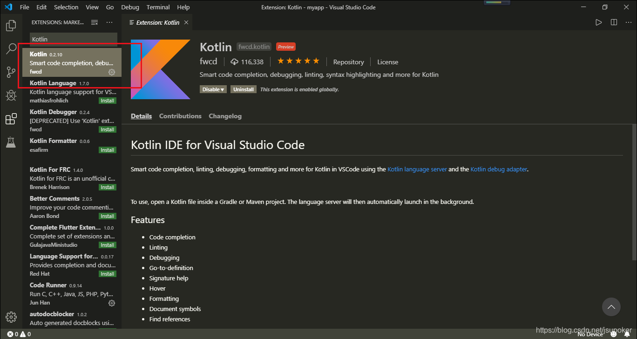
Task: Click the Kotlin search box in Extensions
Action: pyautogui.click(x=74, y=39)
